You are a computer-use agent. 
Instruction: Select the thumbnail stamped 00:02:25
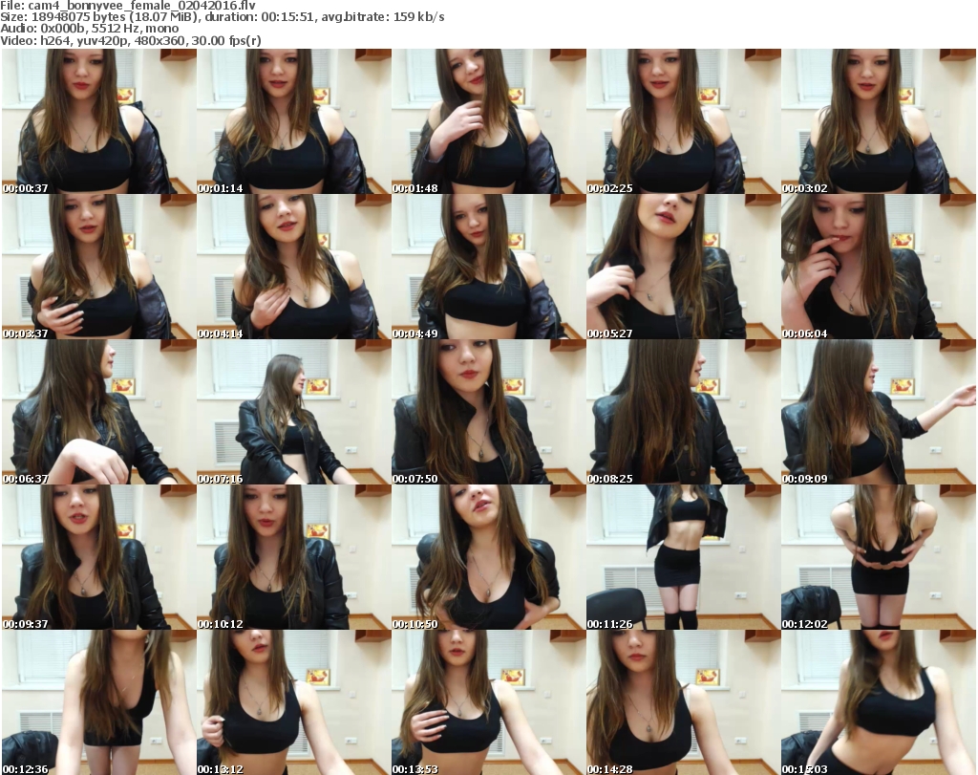coord(683,121)
